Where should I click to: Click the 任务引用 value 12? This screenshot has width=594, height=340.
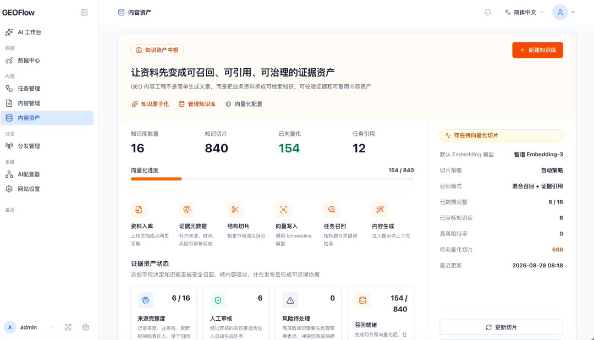coord(359,148)
